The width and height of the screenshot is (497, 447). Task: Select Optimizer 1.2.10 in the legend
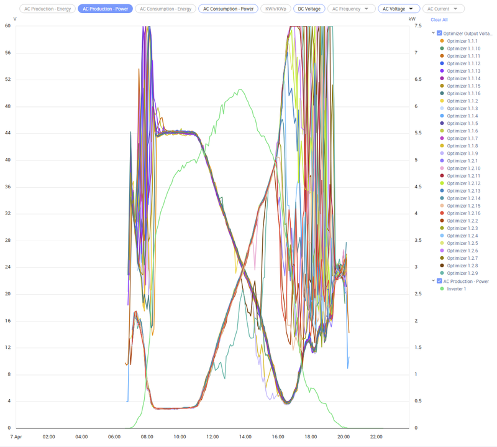[x=463, y=168]
